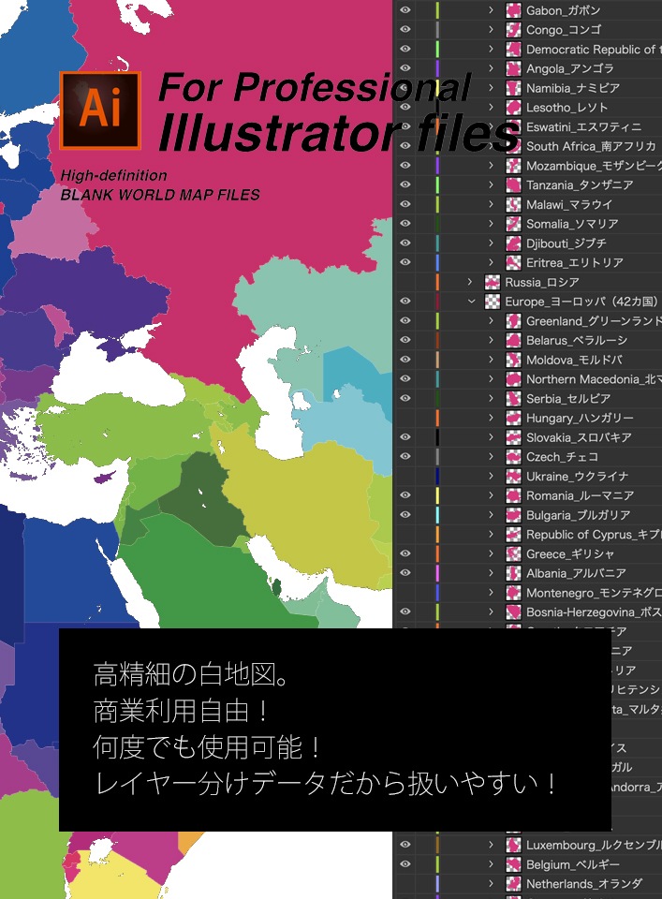Expand the Djibouti layer
The image size is (662, 899).
(492, 243)
